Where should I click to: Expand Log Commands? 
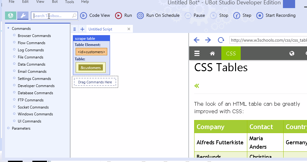(x=14, y=49)
